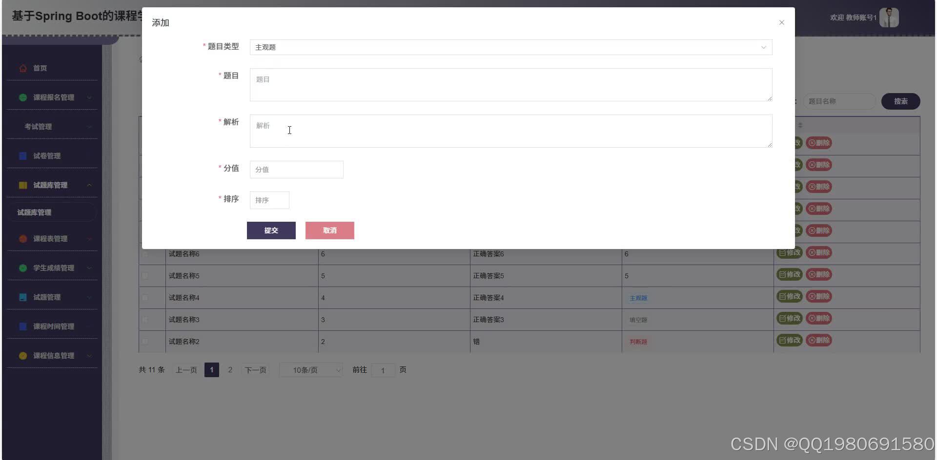The width and height of the screenshot is (937, 460).
Task: Click the 主观题 tag in row 试题名称4
Action: 638,298
